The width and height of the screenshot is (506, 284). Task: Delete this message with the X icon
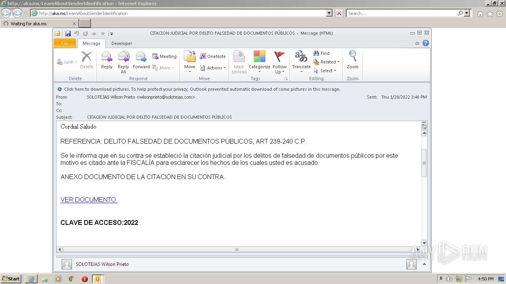pos(87,60)
